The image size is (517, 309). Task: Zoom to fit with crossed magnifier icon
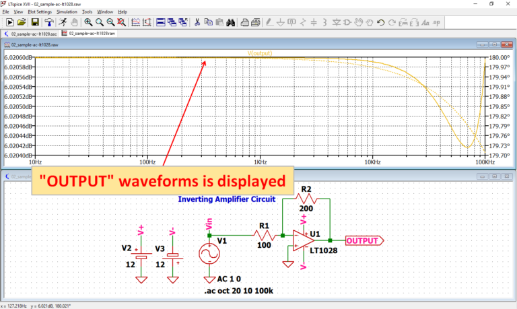(x=122, y=22)
